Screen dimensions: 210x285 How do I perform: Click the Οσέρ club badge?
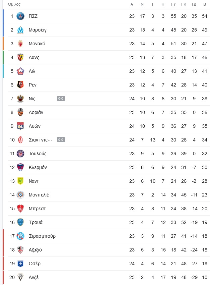(x=20, y=264)
